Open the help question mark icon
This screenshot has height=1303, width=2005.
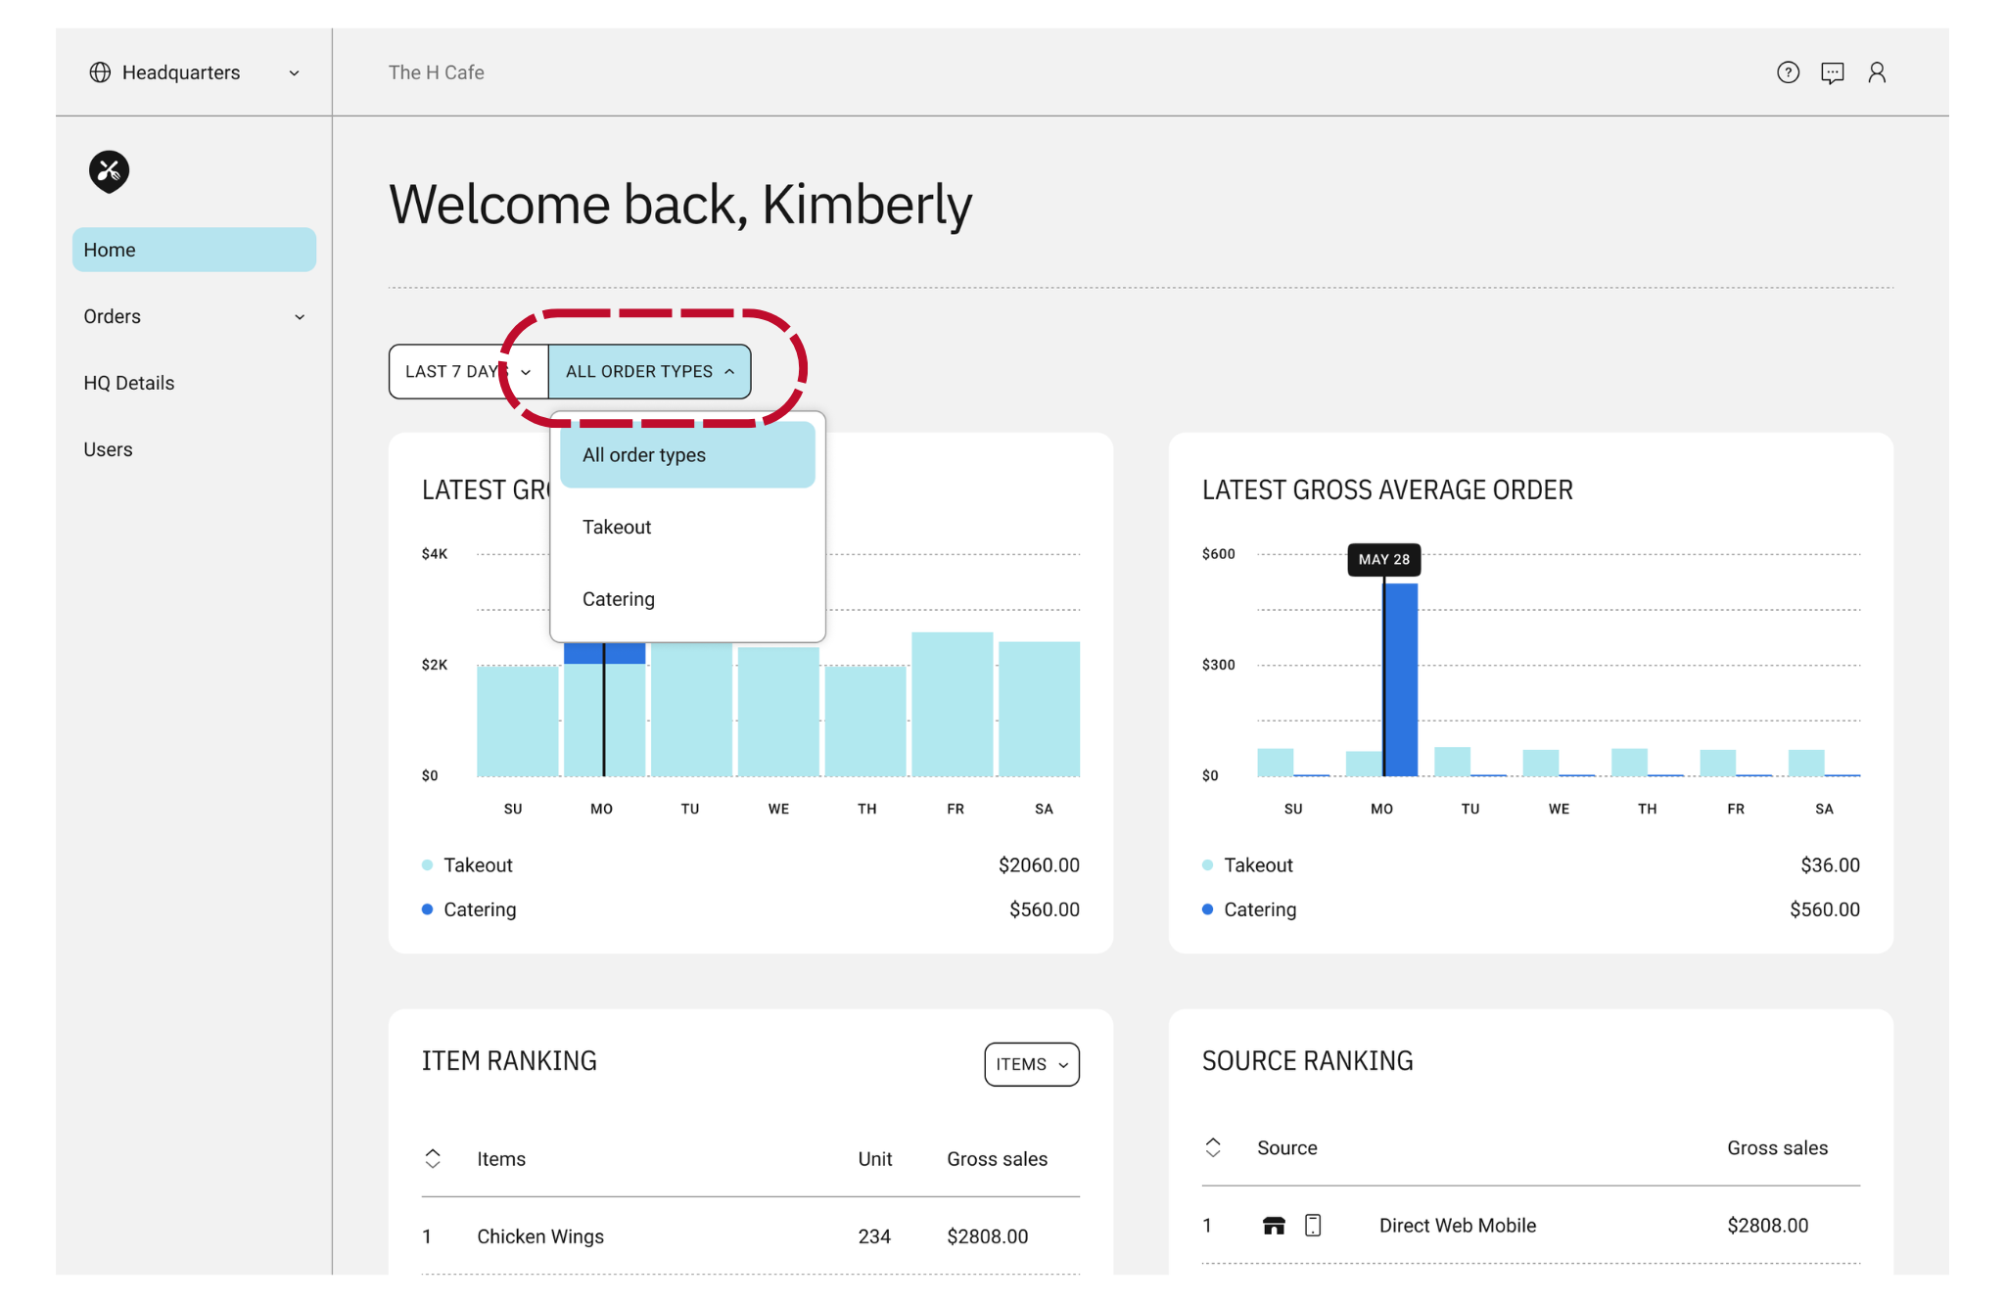(x=1788, y=72)
